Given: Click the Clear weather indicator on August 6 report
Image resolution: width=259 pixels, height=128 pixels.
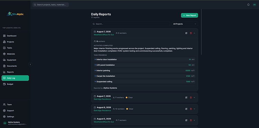Looking at the screenshot, I should 129,109.
